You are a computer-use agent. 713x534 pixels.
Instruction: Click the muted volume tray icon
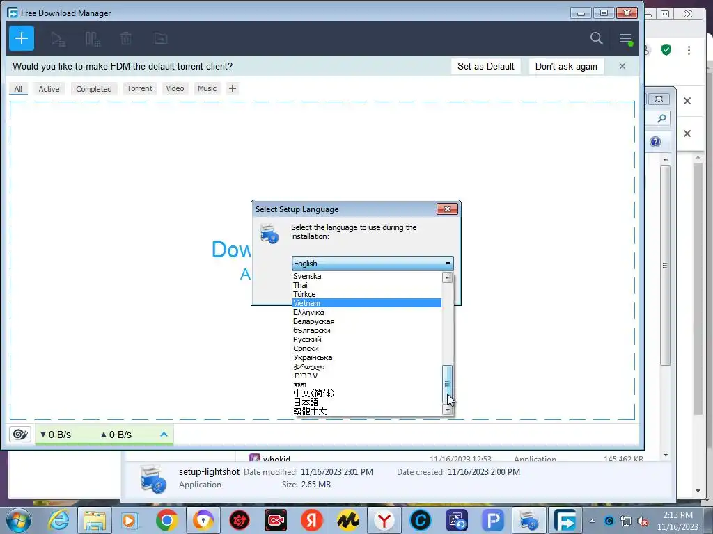(x=643, y=521)
